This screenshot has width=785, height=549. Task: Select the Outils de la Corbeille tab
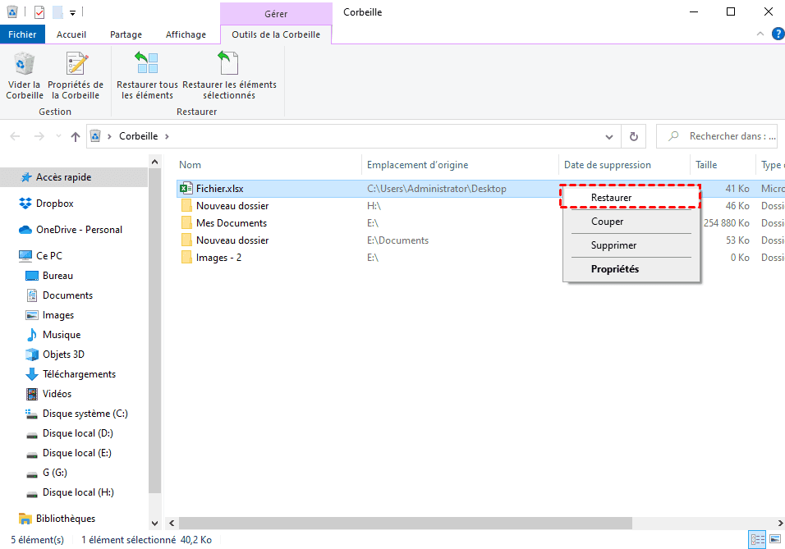(x=276, y=34)
